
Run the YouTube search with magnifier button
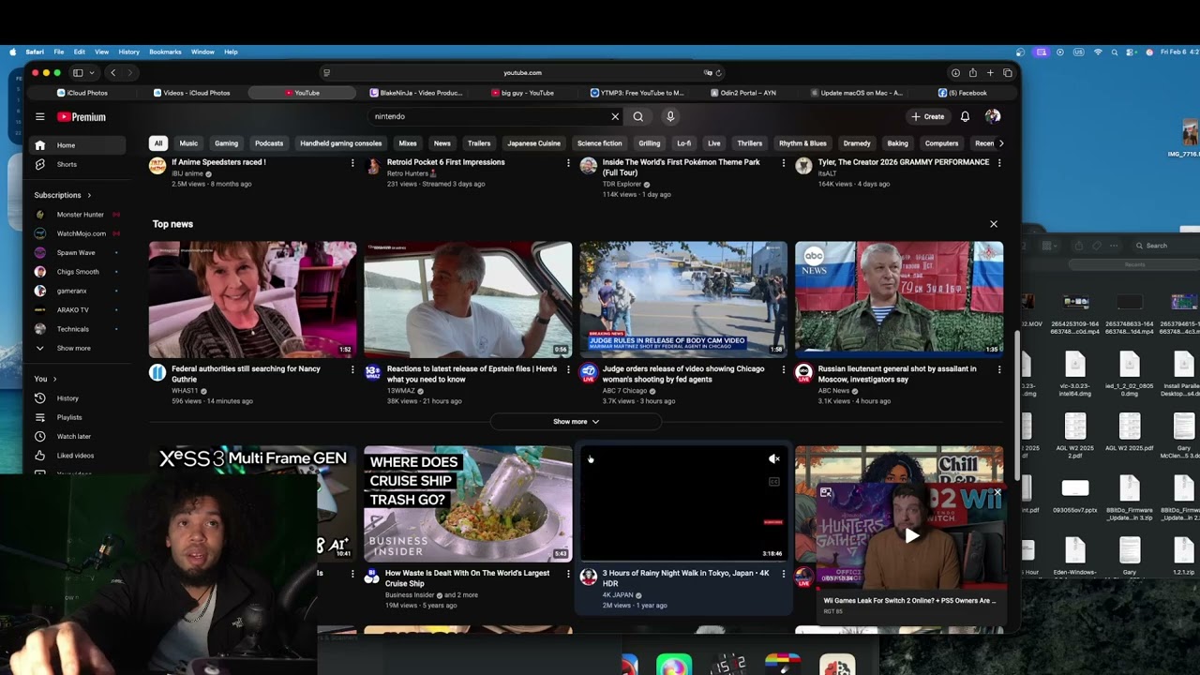click(x=638, y=116)
